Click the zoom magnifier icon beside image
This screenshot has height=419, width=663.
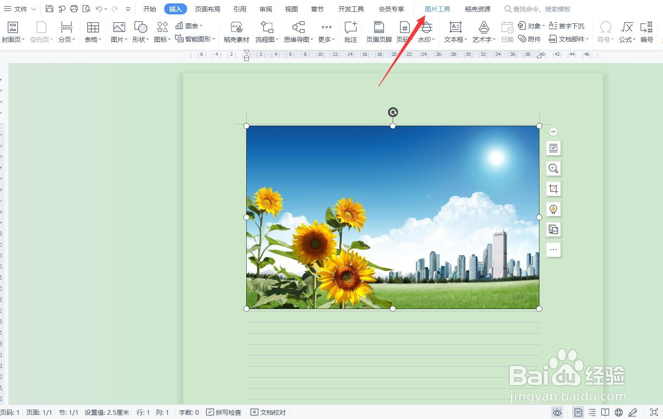tap(553, 168)
